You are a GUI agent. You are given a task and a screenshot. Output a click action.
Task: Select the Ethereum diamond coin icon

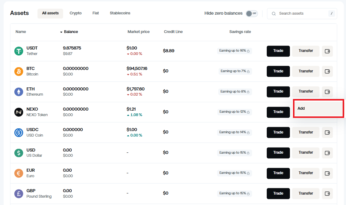point(19,92)
